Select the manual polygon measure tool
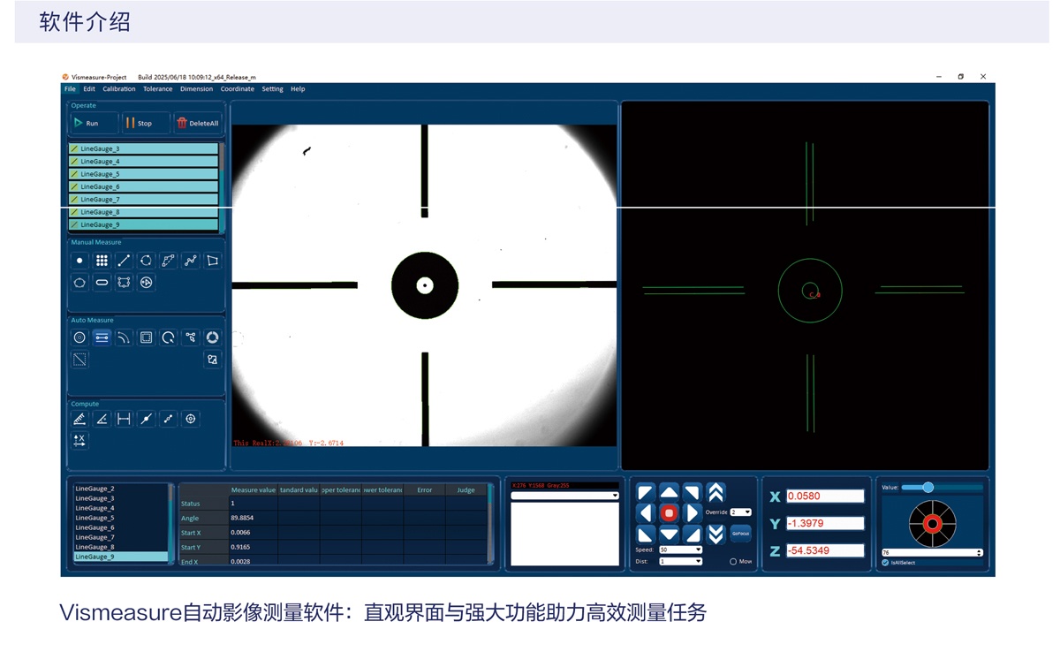The image size is (1060, 667). tap(212, 261)
